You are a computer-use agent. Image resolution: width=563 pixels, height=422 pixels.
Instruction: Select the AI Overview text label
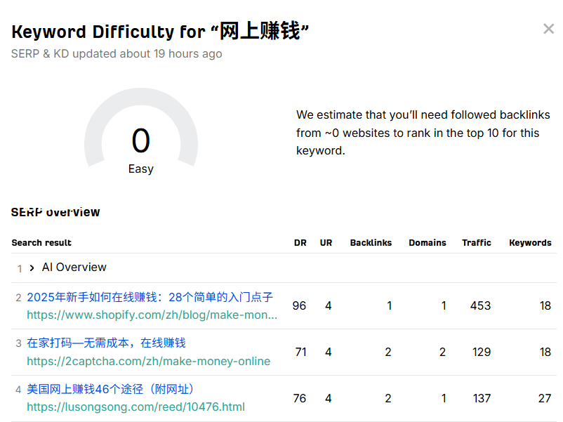tap(74, 268)
